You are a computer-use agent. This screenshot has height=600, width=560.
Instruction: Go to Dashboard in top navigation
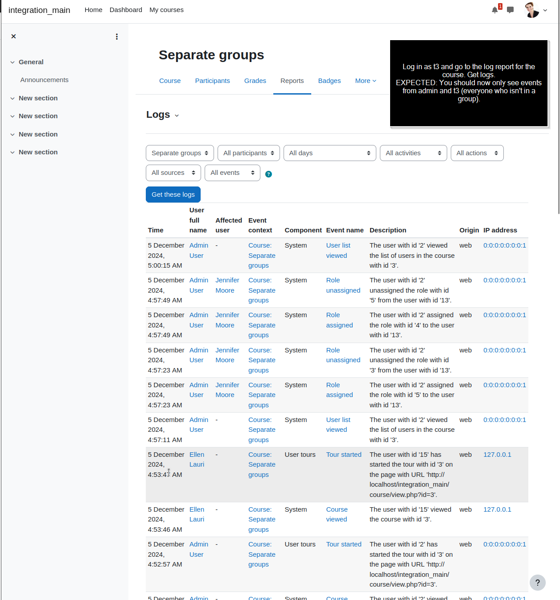click(126, 10)
